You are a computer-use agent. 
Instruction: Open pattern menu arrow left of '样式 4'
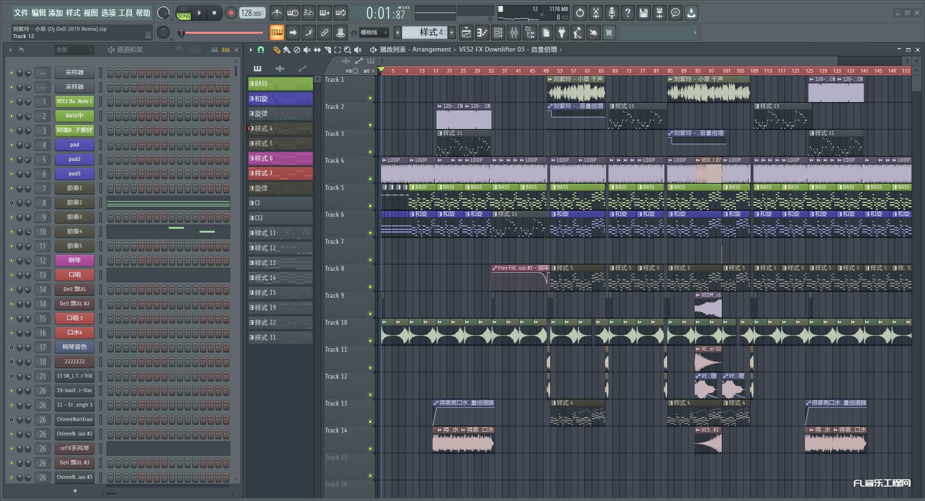point(397,33)
